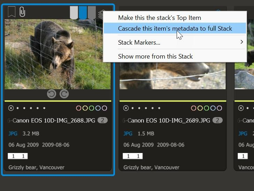Expand Stack Markers submenu arrow

[x=242, y=42]
